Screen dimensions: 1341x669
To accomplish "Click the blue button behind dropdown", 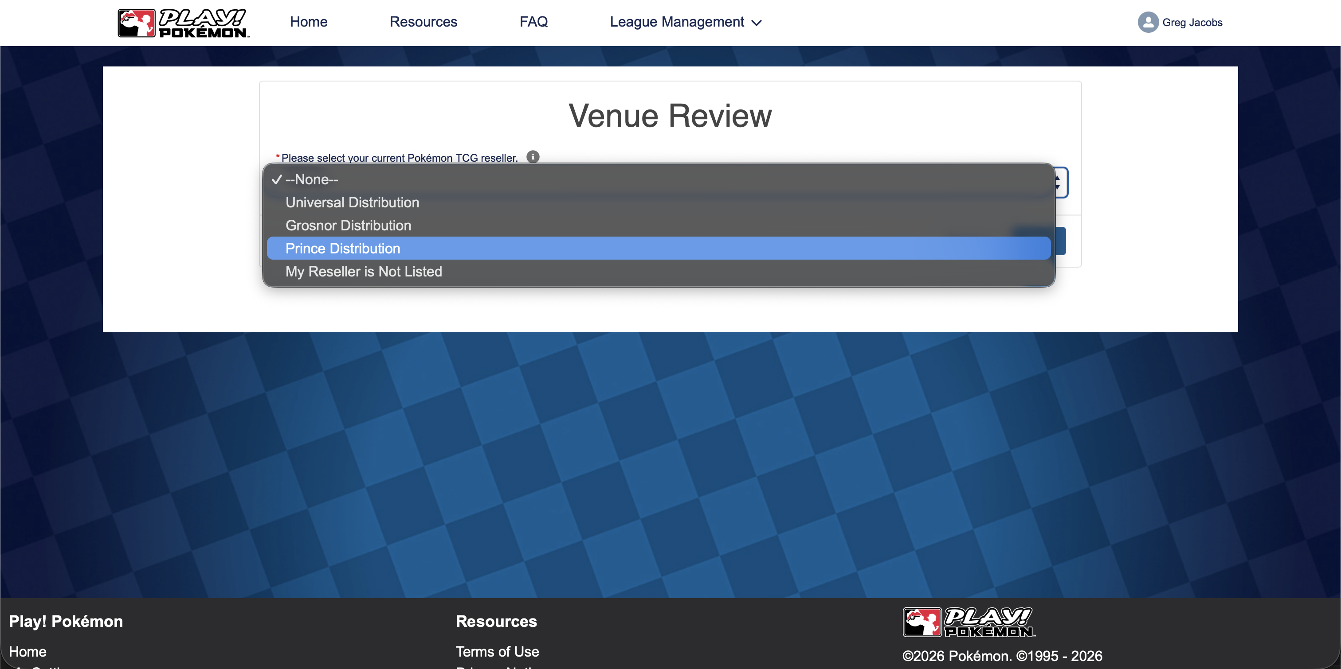I will pyautogui.click(x=1060, y=241).
